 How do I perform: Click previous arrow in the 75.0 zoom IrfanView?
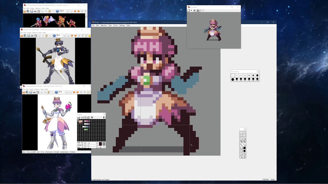tap(74, 92)
